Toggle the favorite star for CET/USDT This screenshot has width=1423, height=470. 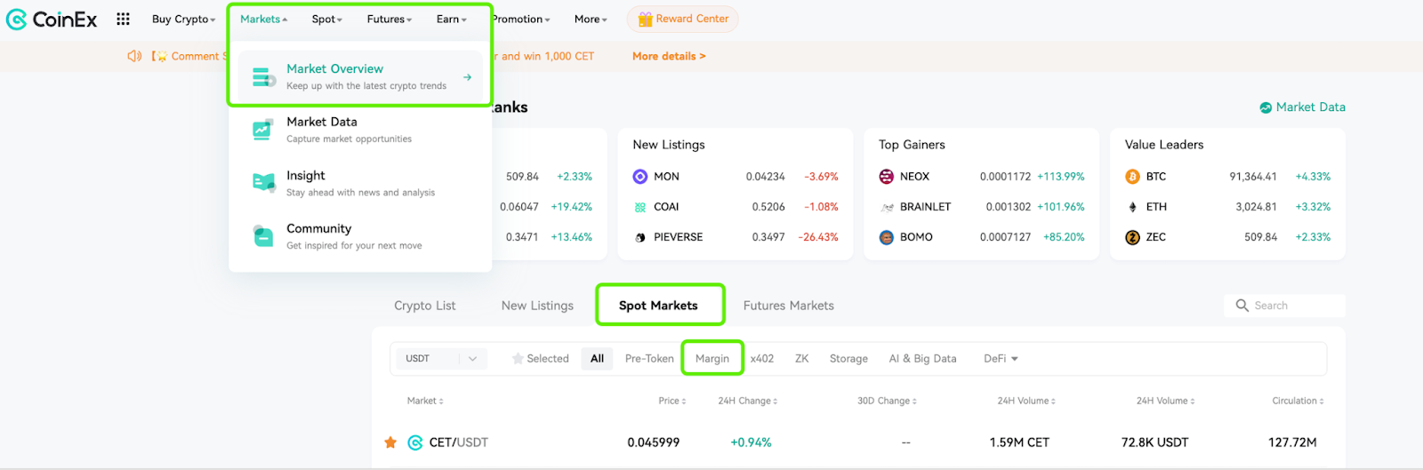point(390,442)
